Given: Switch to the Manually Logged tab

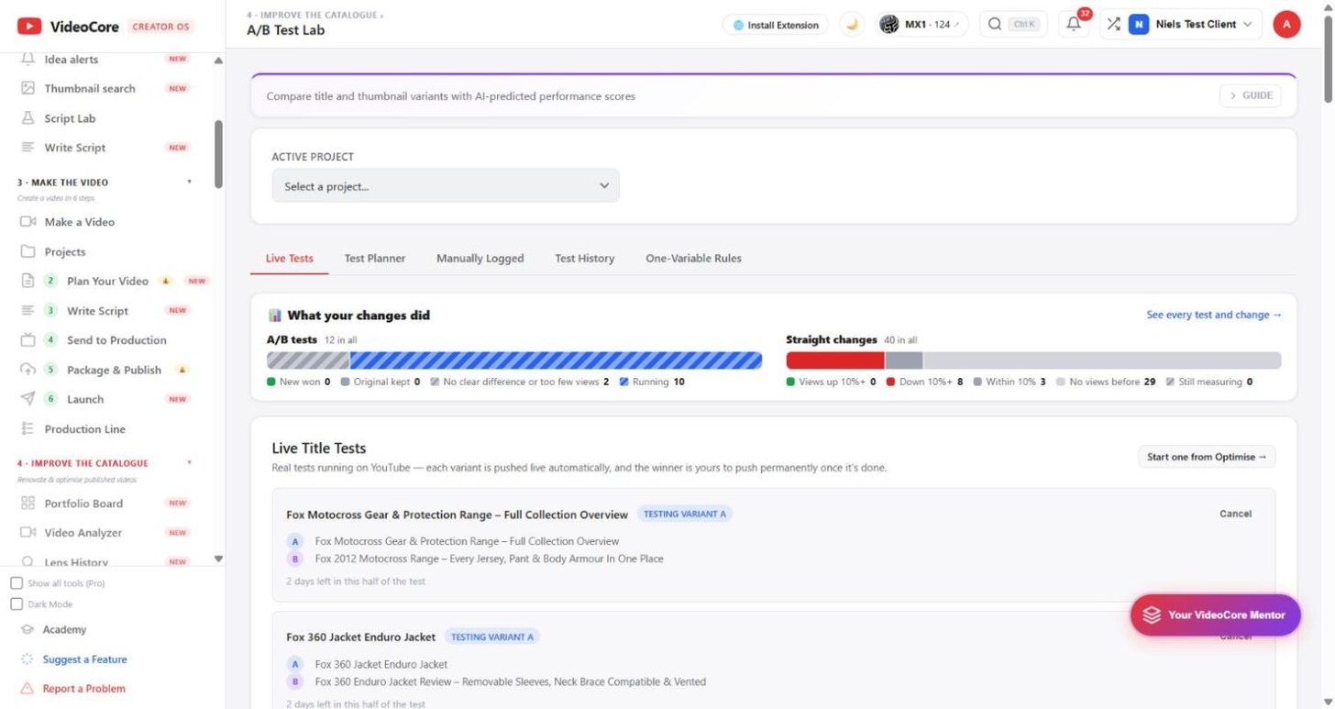Looking at the screenshot, I should click(x=480, y=259).
